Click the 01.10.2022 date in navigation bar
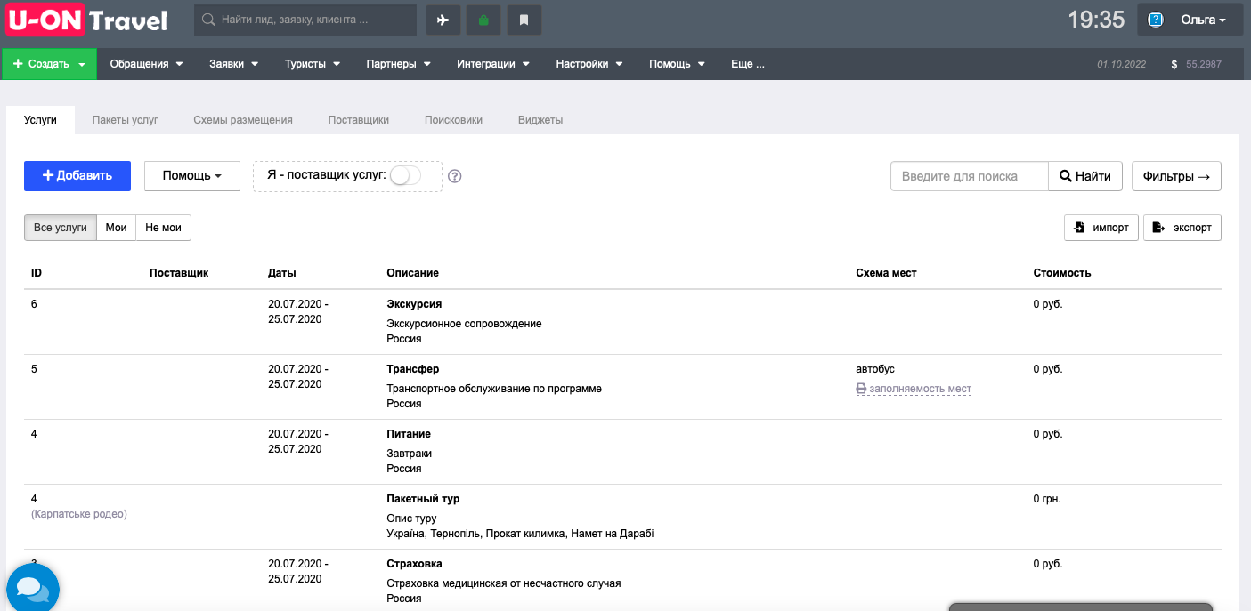This screenshot has height=611, width=1251. [x=1122, y=65]
